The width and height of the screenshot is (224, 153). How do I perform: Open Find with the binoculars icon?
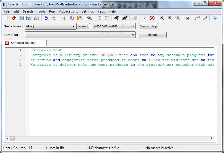[117, 18]
